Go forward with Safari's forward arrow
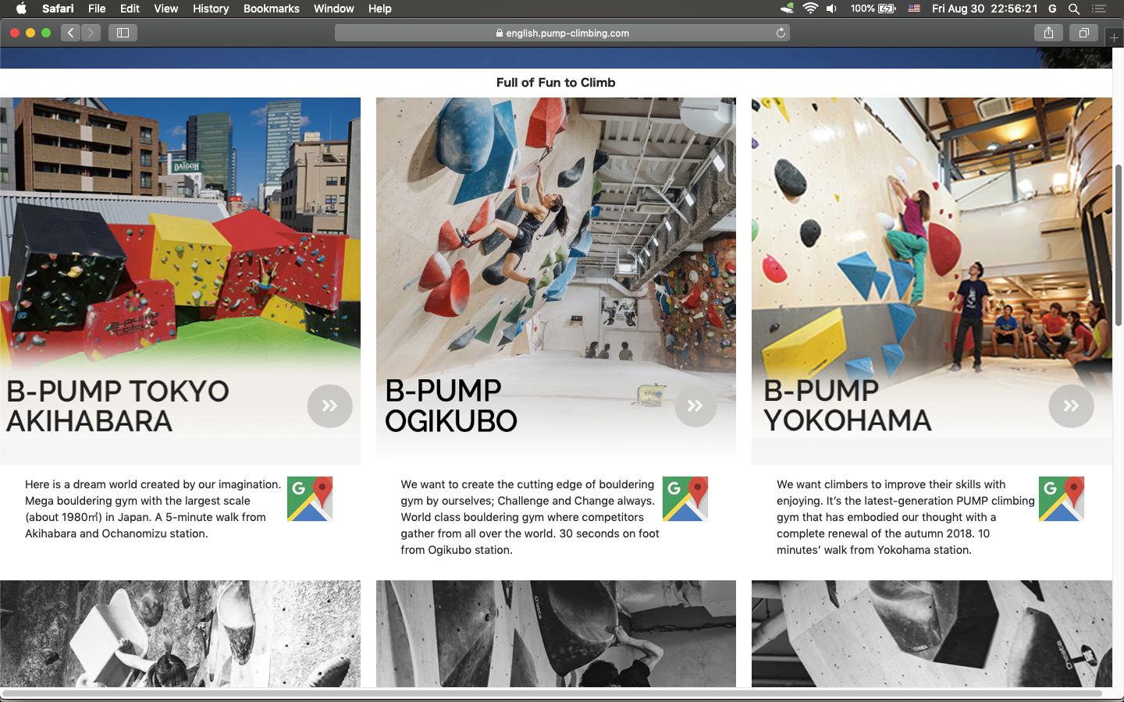The width and height of the screenshot is (1124, 702). pos(91,33)
